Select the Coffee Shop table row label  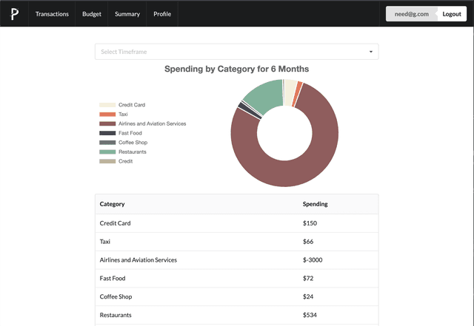pos(116,296)
